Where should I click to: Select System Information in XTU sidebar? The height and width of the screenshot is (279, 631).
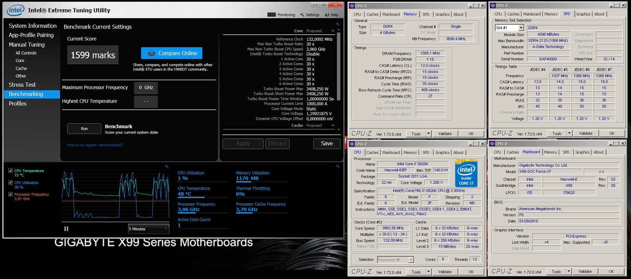tap(33, 26)
